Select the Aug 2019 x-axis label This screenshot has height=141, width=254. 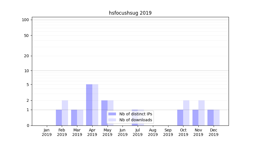pyautogui.click(x=153, y=132)
